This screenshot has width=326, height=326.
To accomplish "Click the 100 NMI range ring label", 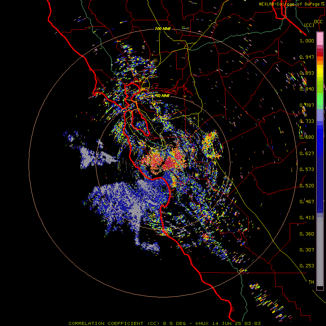I will (163, 29).
